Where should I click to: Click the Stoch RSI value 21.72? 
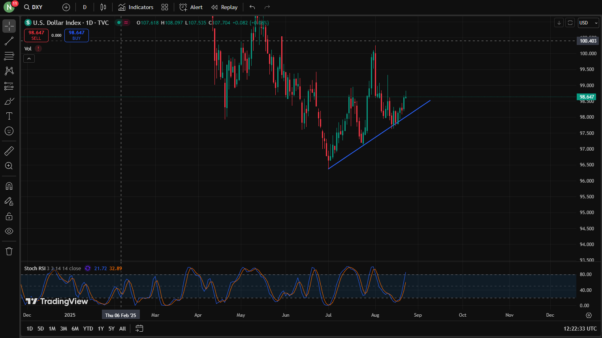point(100,269)
